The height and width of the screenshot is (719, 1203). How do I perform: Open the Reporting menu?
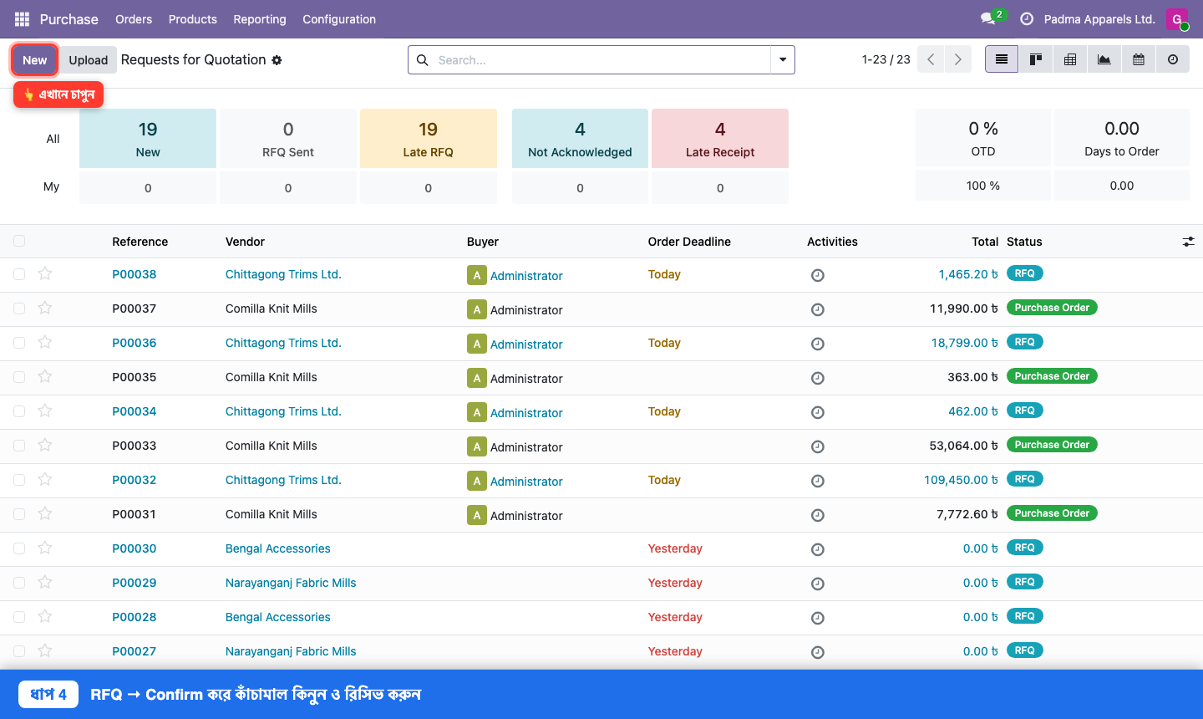(260, 18)
